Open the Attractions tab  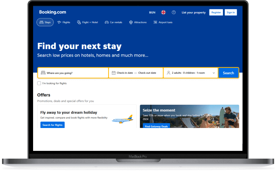(x=138, y=22)
